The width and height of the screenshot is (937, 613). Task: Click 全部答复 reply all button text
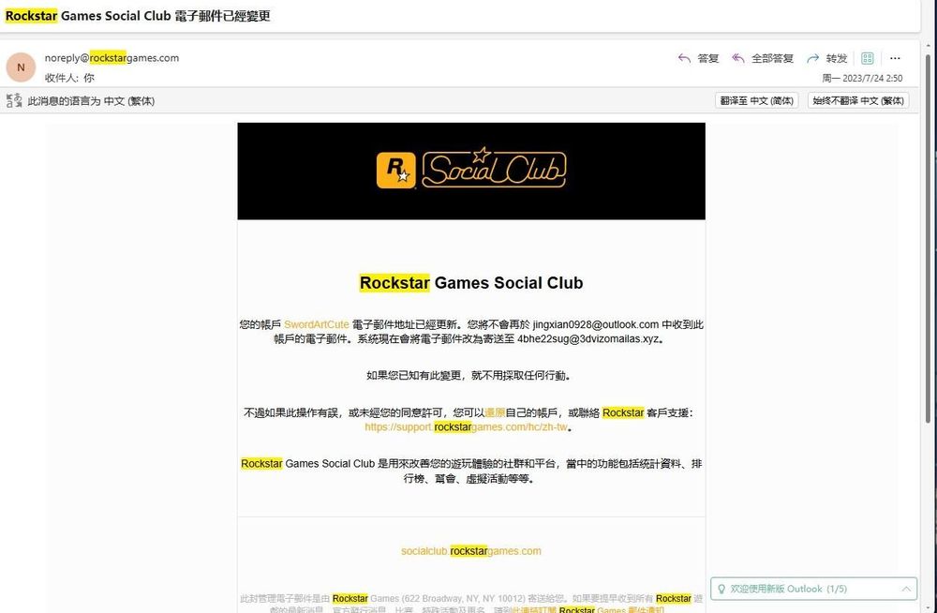pyautogui.click(x=772, y=58)
